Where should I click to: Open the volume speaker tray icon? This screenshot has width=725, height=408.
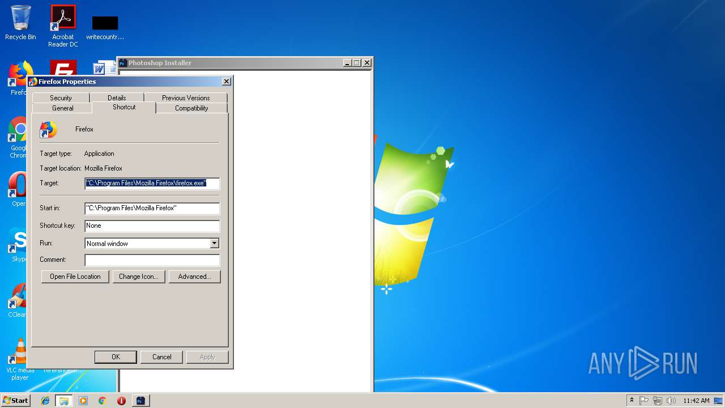671,401
